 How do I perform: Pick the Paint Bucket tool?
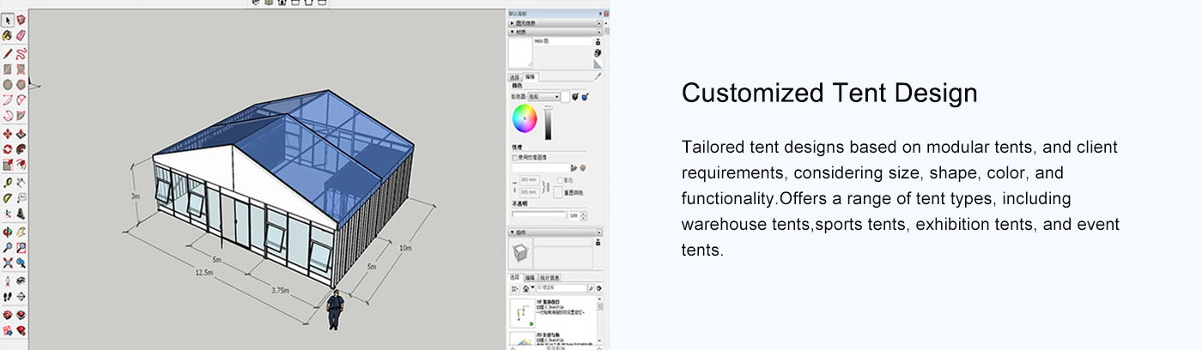(x=8, y=35)
